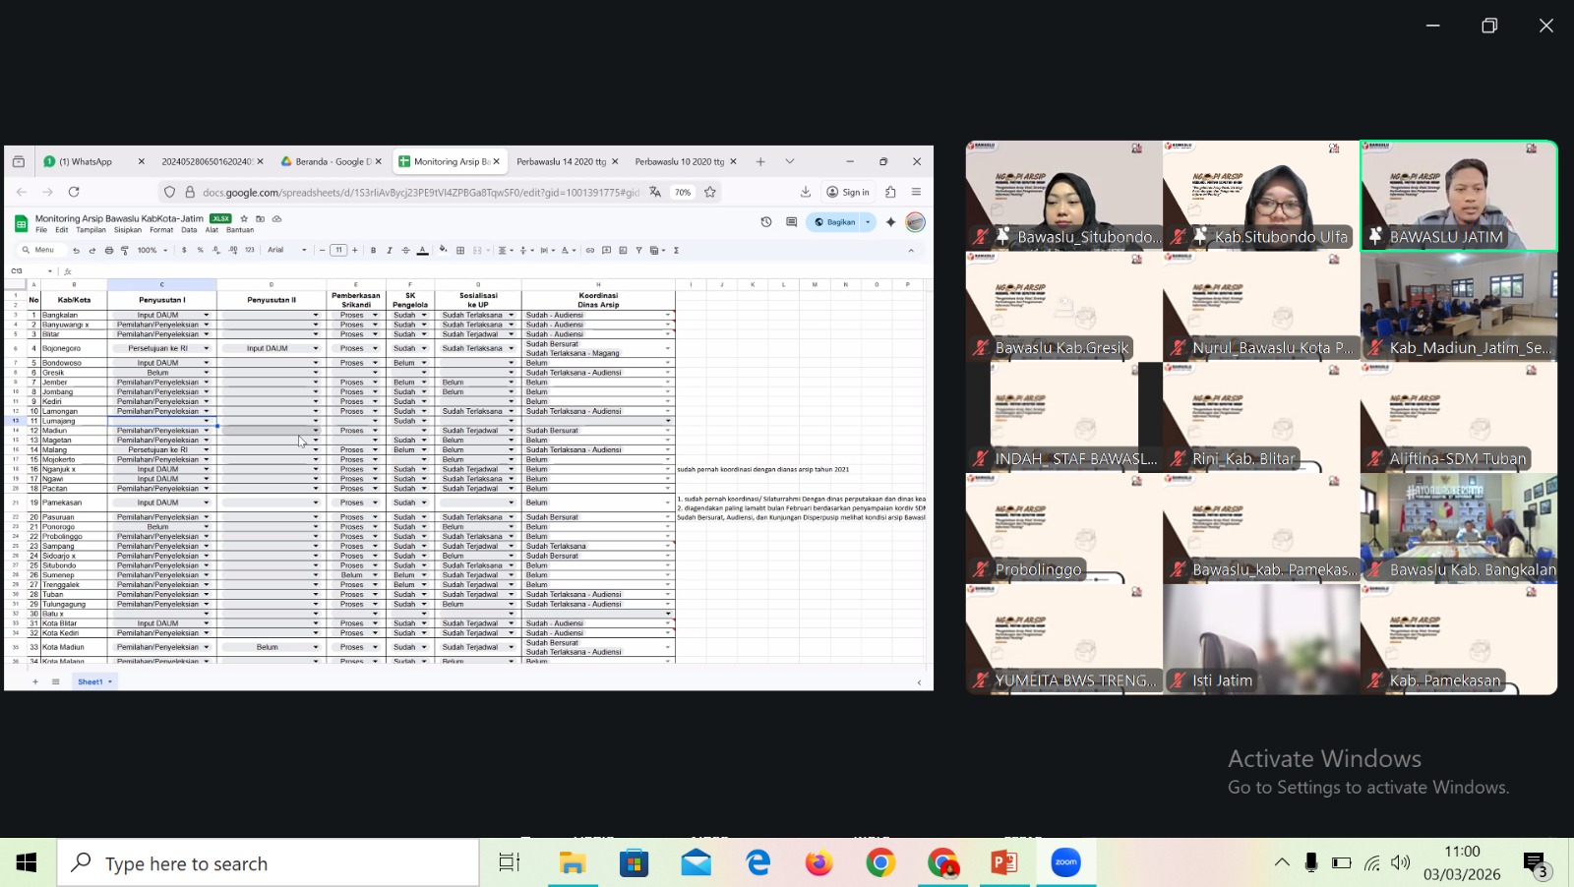Image resolution: width=1574 pixels, height=887 pixels.
Task: Toggle italic text formatting
Action: coord(390,250)
